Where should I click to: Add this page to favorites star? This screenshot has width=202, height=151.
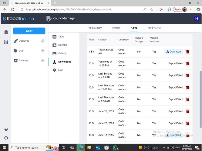[152, 9]
